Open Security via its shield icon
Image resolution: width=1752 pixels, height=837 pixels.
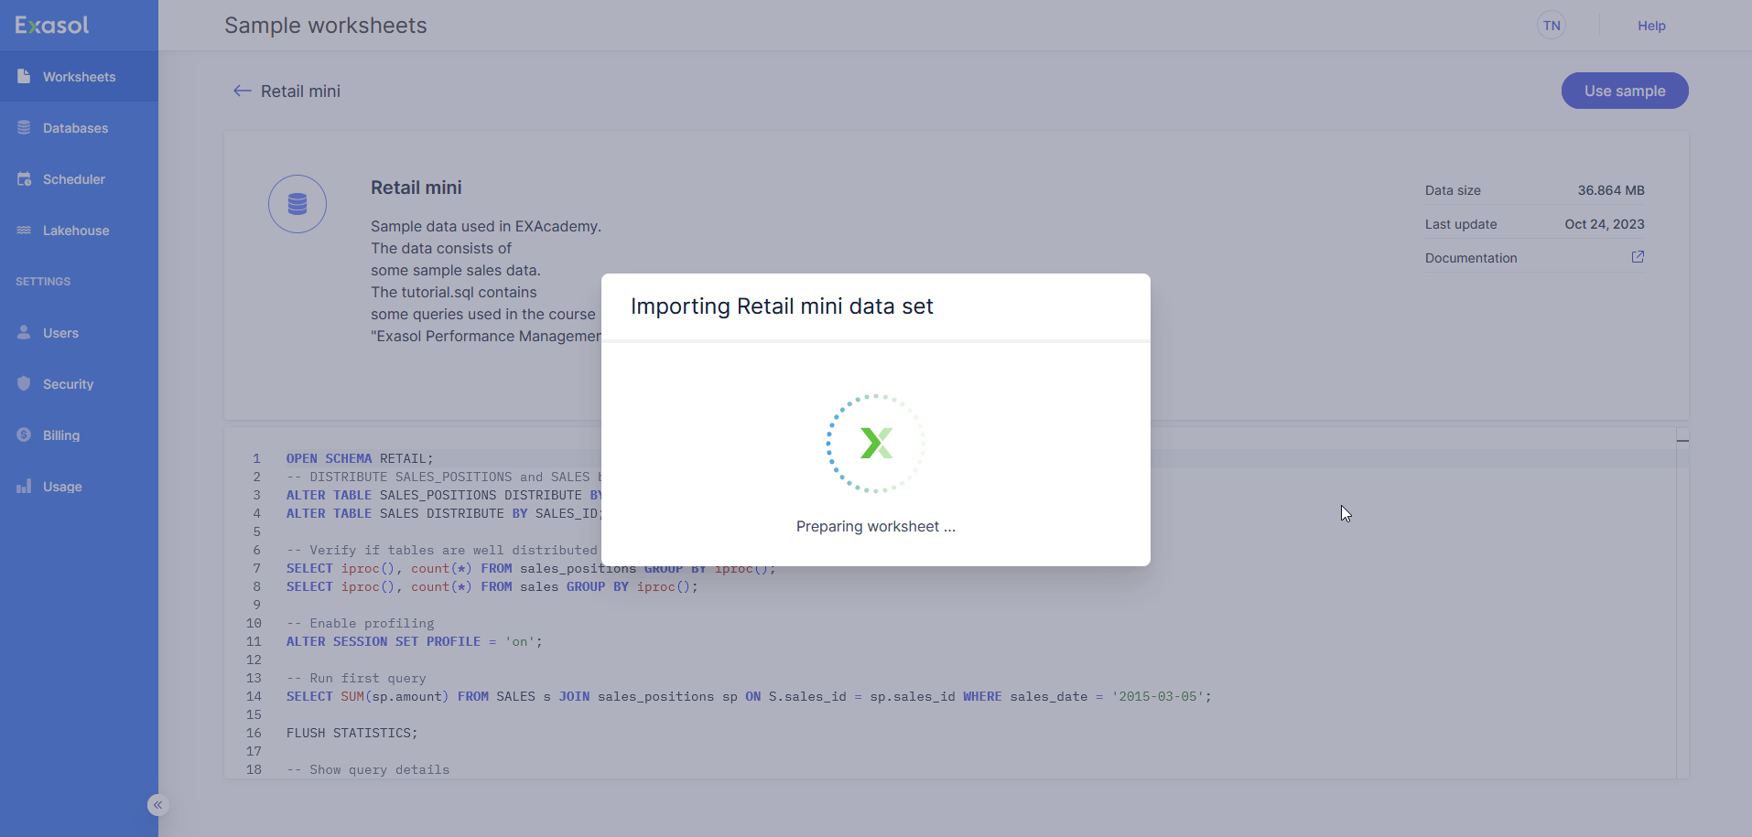(24, 383)
